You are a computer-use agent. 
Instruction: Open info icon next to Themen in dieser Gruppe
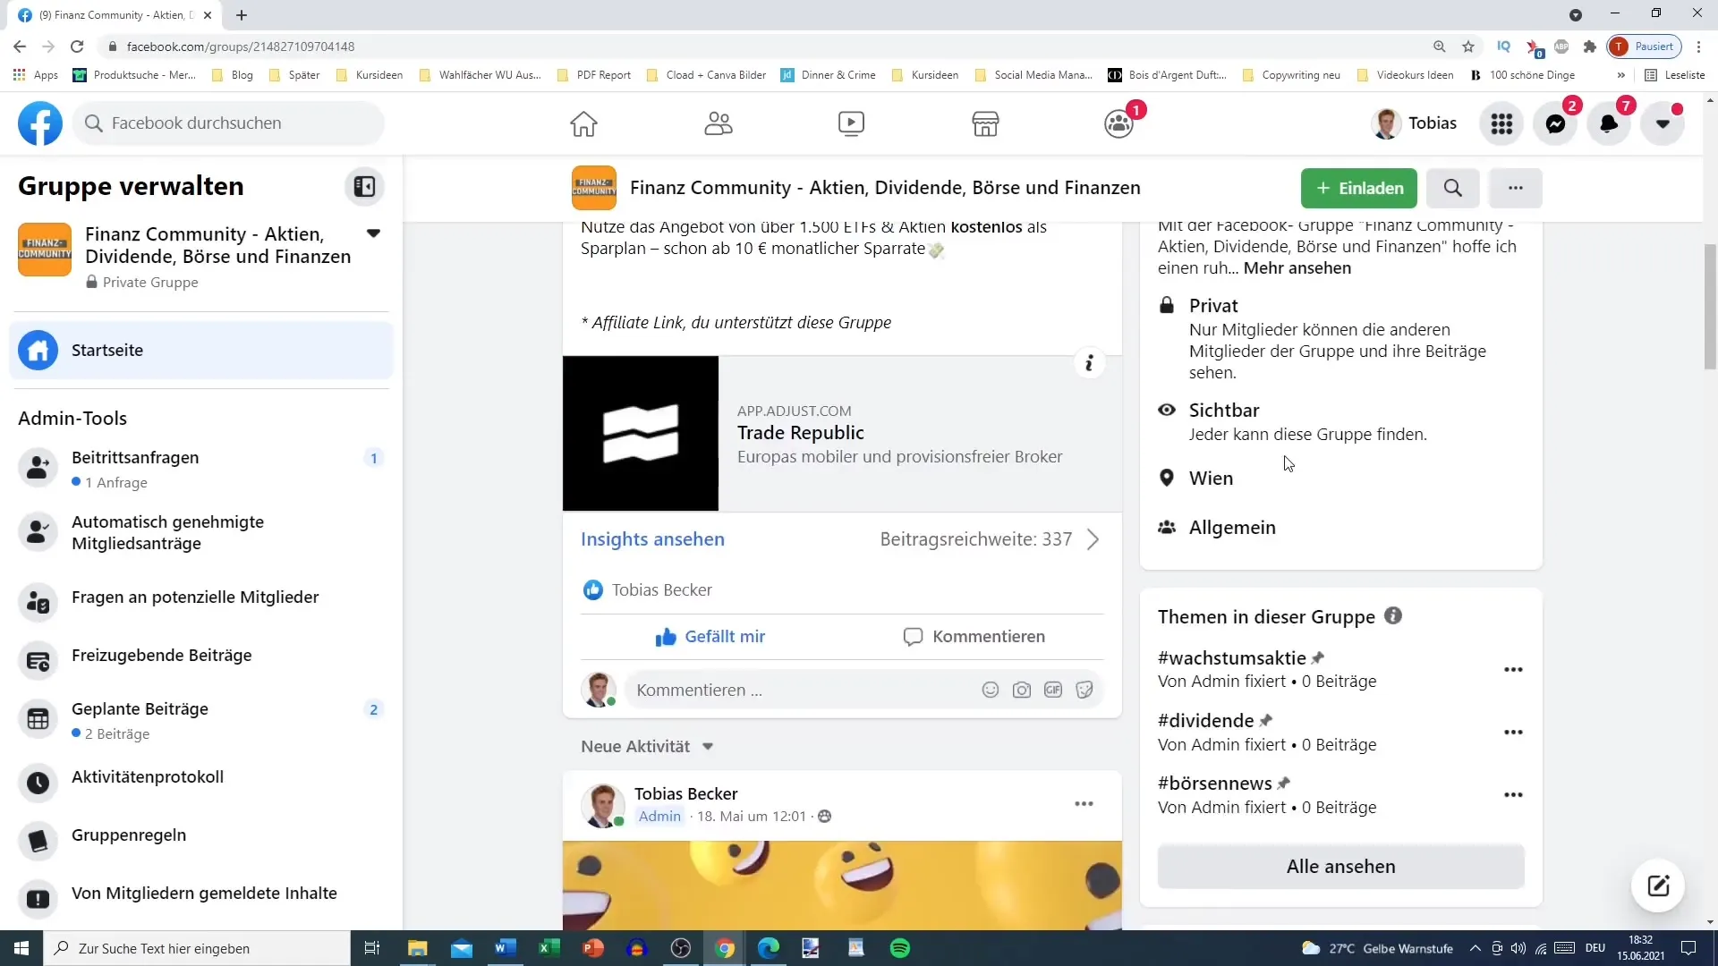click(x=1392, y=616)
